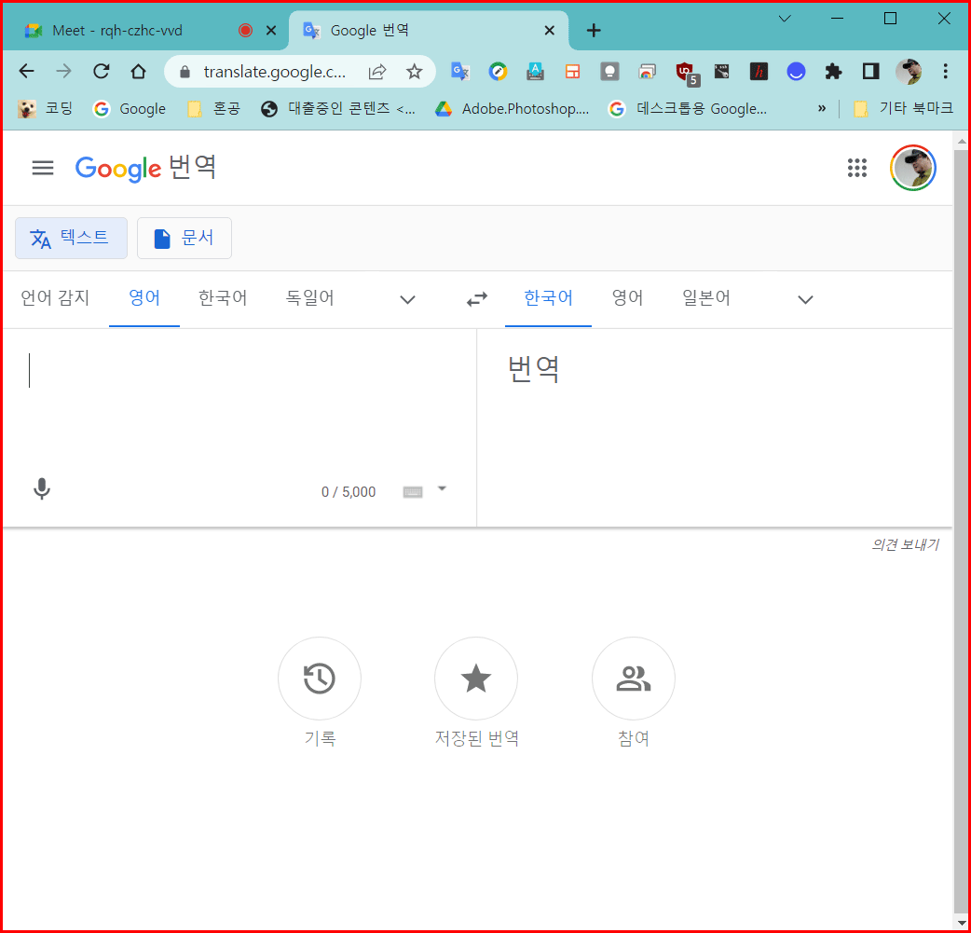
Task: Select 언어 감지 source language
Action: (x=55, y=298)
